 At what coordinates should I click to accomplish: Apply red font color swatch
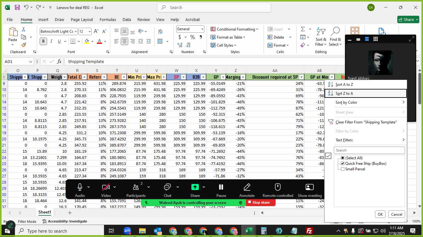[x=99, y=41]
